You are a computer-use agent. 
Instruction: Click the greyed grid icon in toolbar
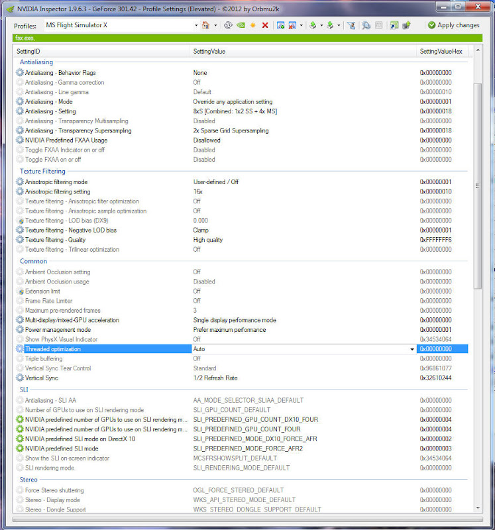tap(379, 25)
